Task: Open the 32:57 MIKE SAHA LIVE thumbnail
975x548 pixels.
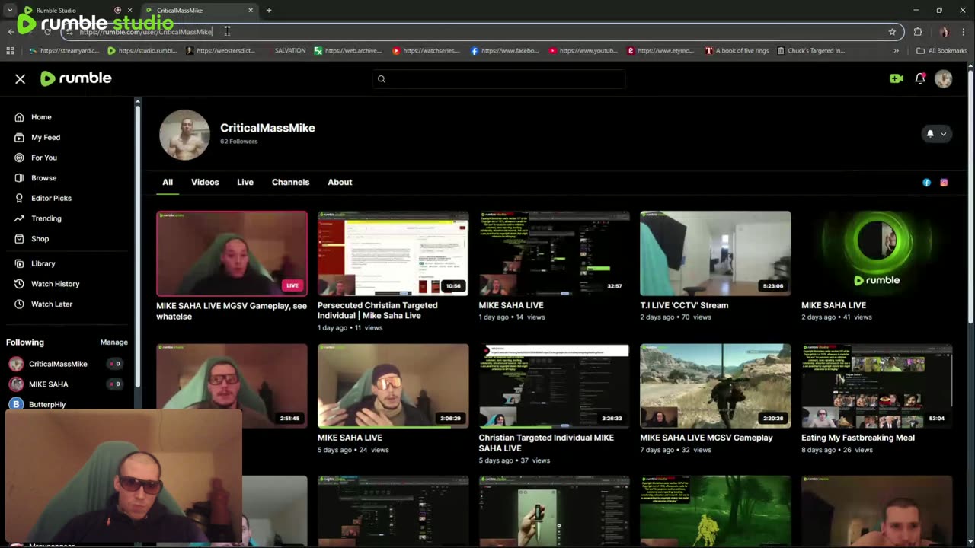Action: pyautogui.click(x=554, y=253)
